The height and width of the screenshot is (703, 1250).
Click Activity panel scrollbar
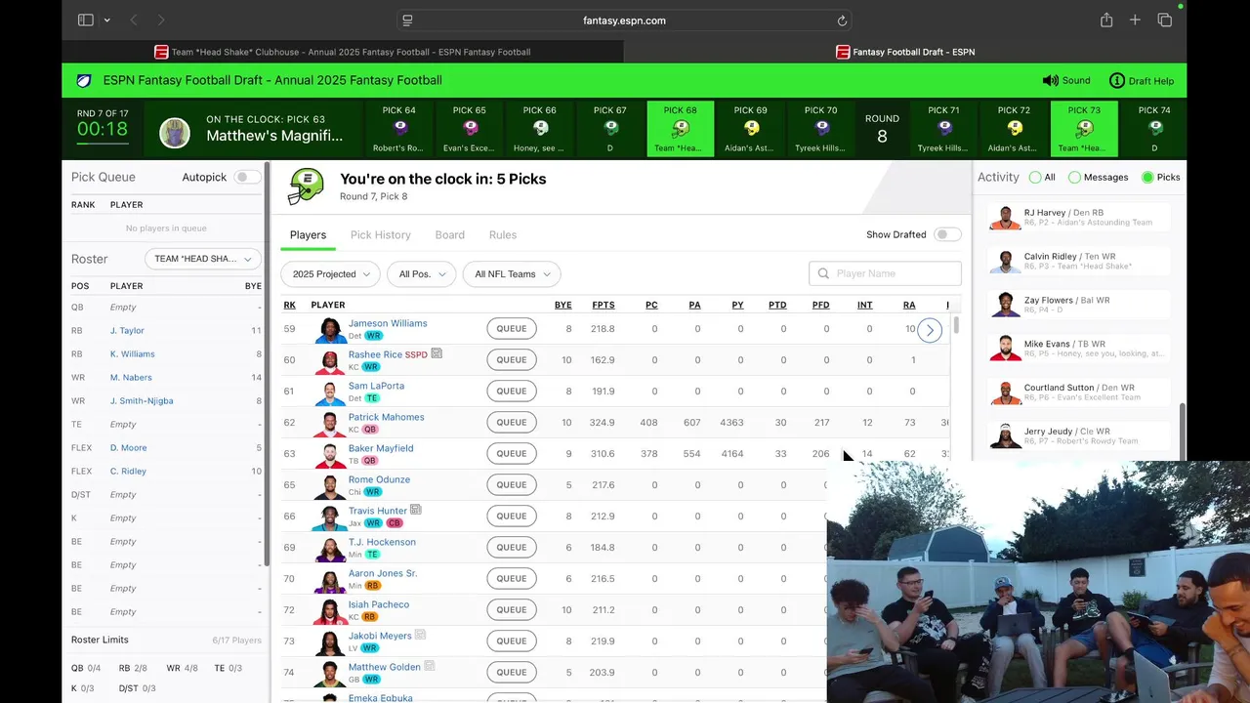coord(1181,430)
